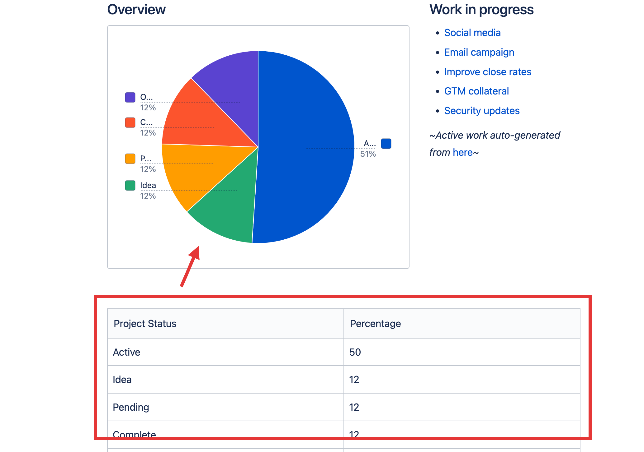Click the 12 value in the Pending row
644x452 pixels.
pyautogui.click(x=354, y=407)
